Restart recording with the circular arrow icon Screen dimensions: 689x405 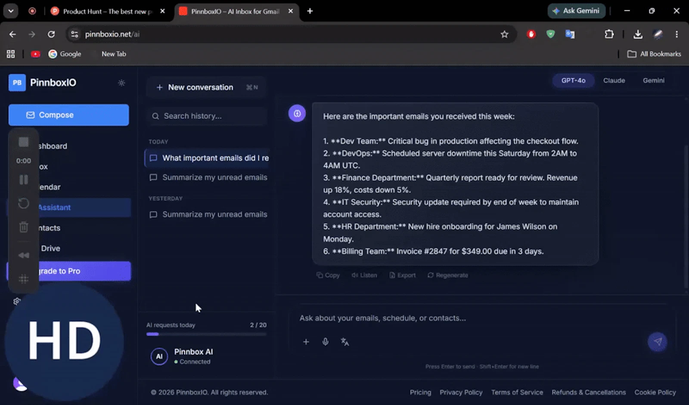pos(24,203)
